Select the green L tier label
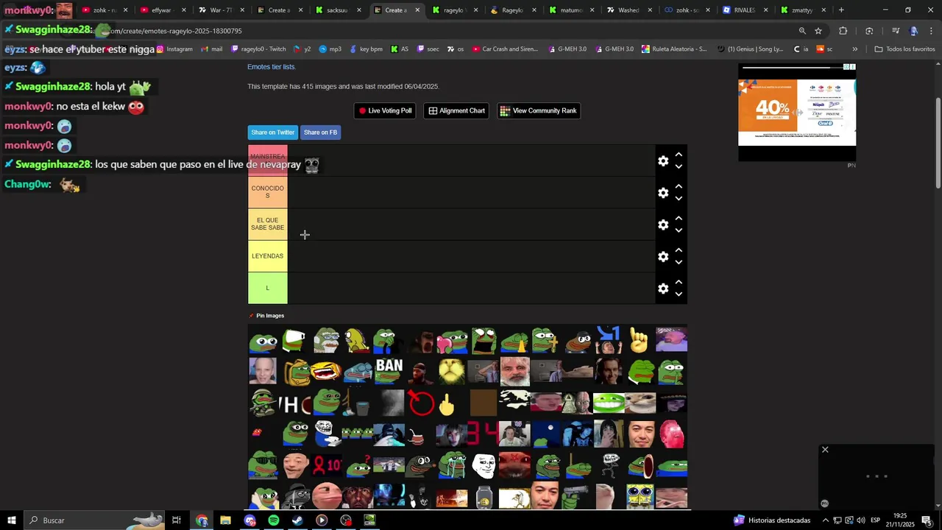 [x=267, y=288]
